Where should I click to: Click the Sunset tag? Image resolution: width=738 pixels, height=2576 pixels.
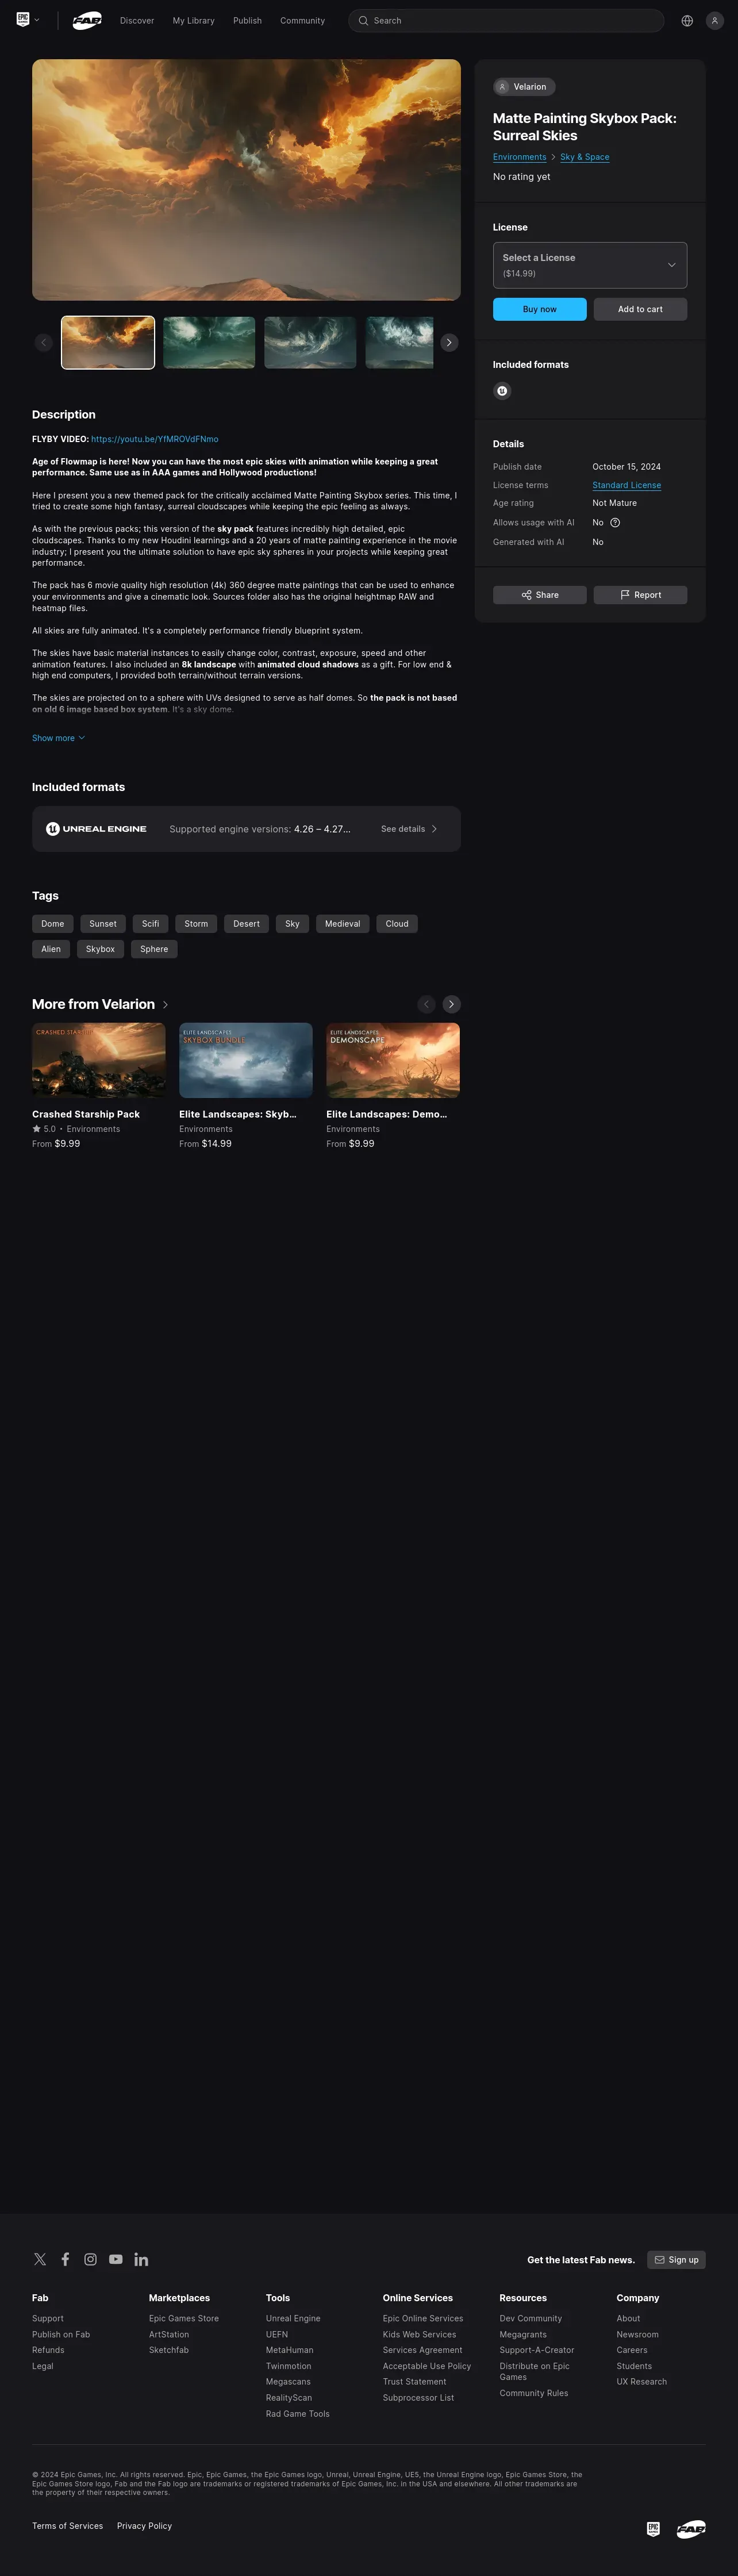tap(103, 924)
